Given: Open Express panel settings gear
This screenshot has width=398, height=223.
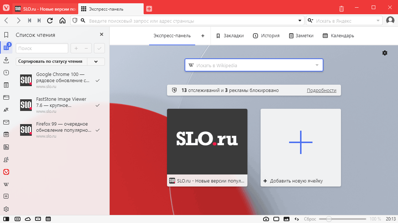Looking at the screenshot, I should click(385, 53).
